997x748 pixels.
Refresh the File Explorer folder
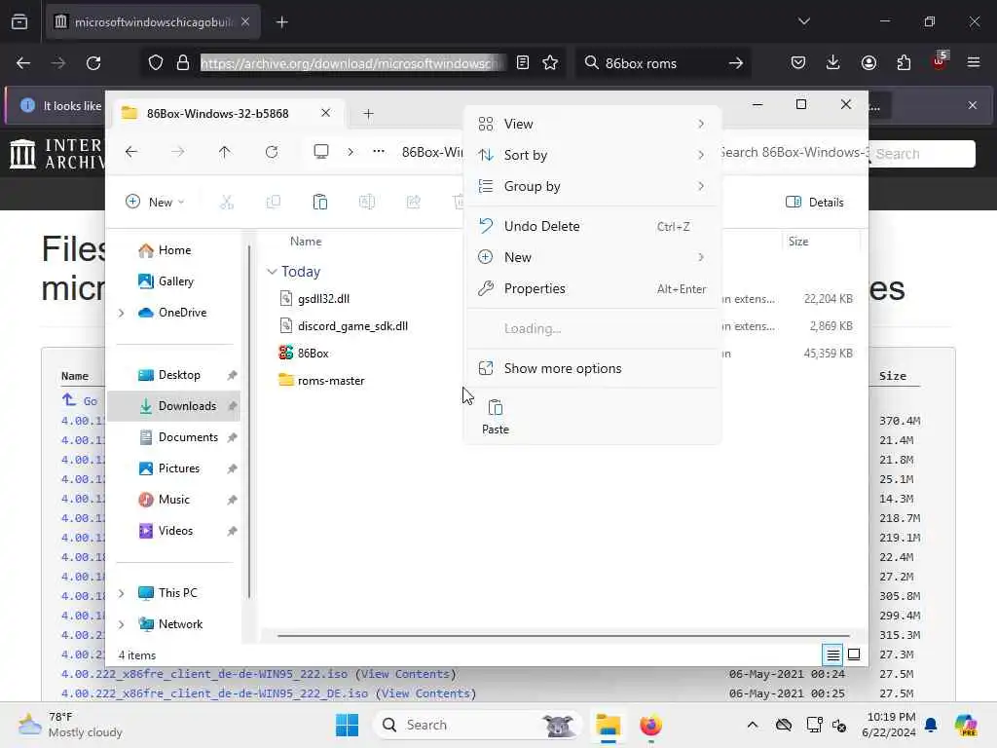[x=272, y=152]
